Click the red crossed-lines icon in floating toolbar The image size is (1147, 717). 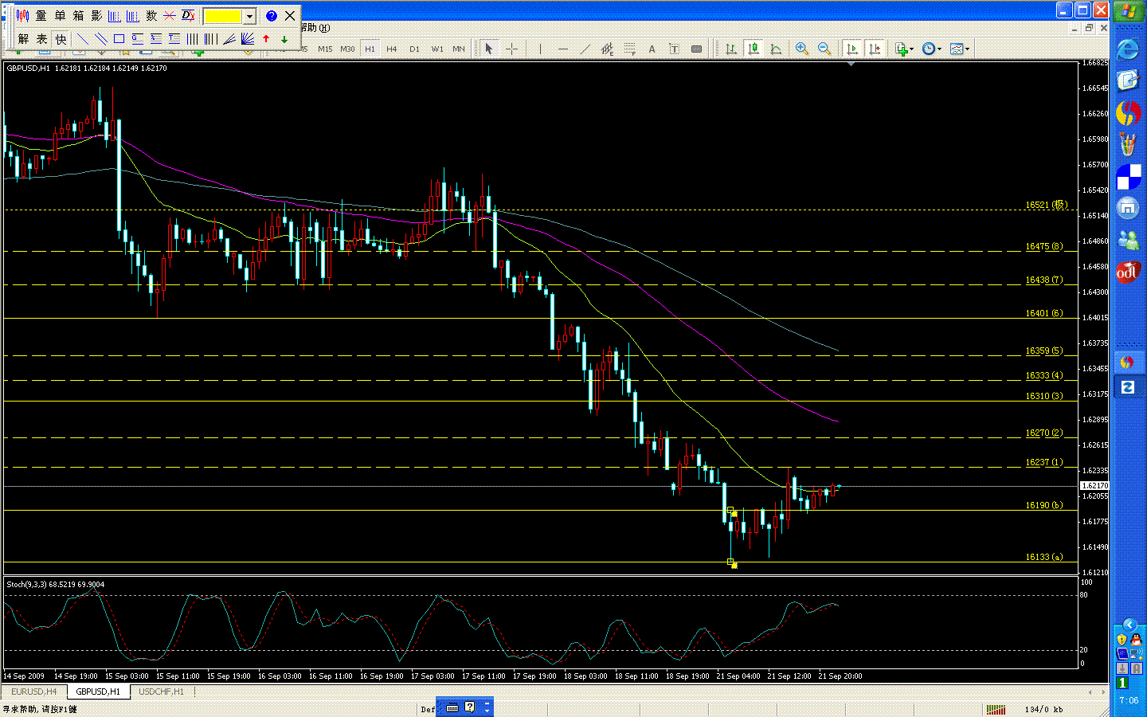[170, 16]
